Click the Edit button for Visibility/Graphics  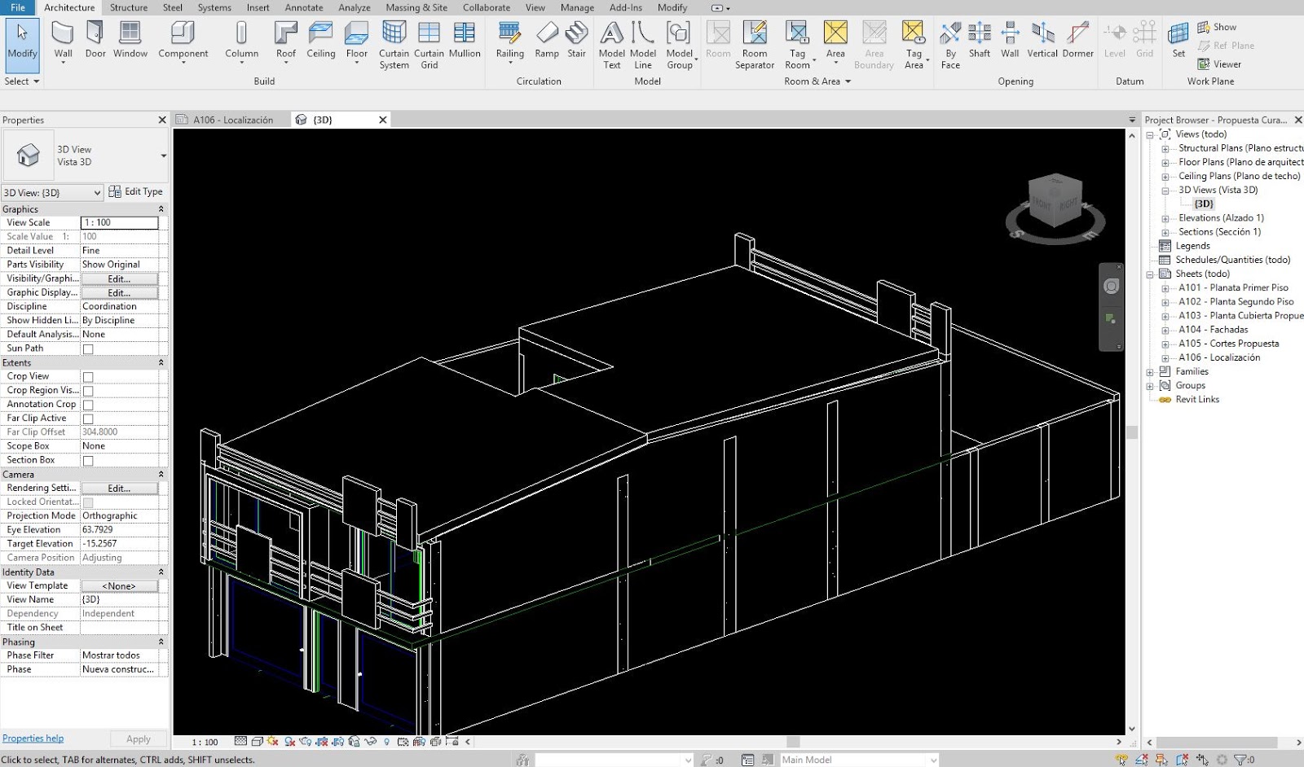point(119,278)
